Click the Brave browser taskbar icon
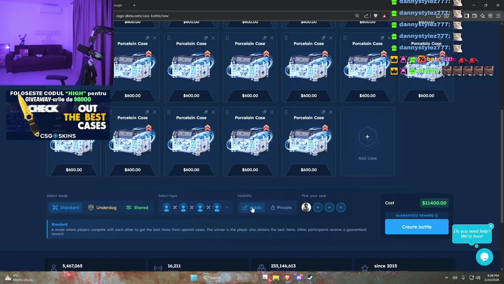This screenshot has width=504, height=284. pyautogui.click(x=287, y=278)
